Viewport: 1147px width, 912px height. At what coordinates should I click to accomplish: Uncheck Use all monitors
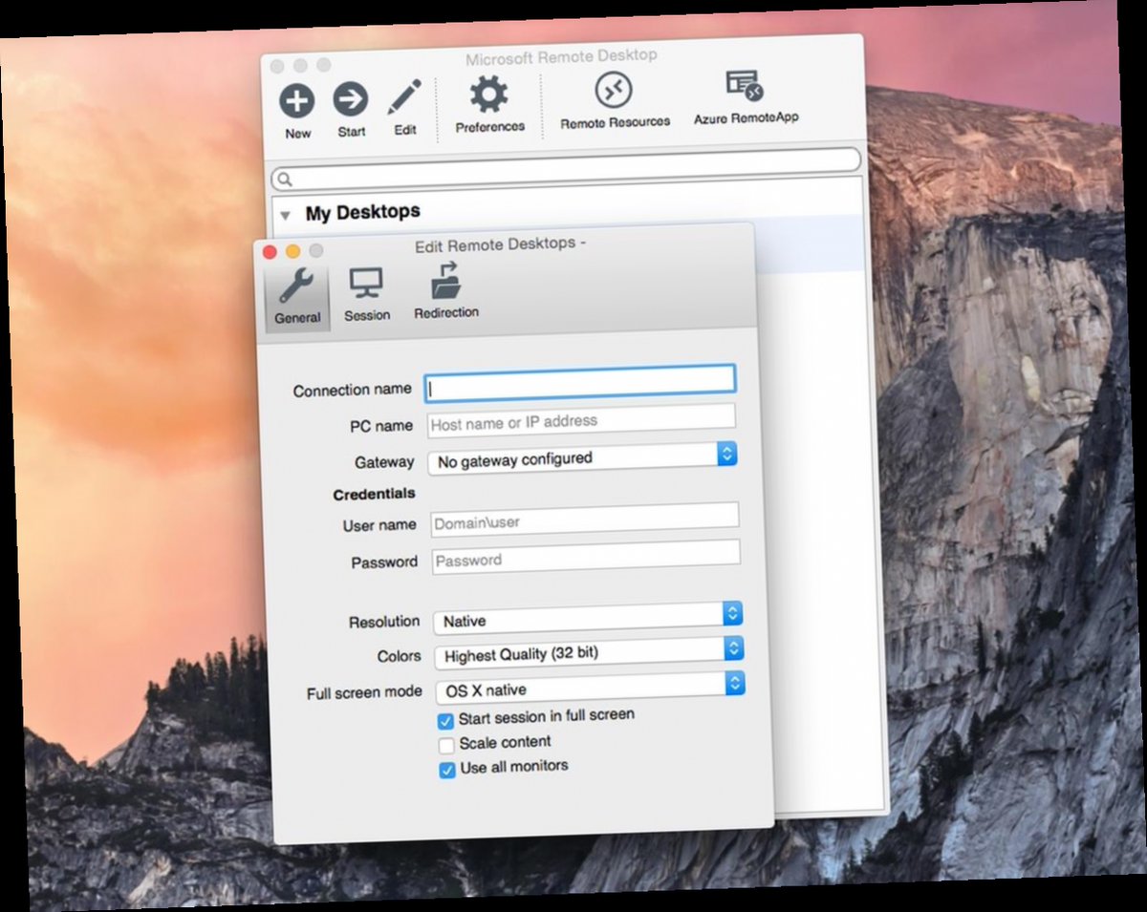pyautogui.click(x=447, y=770)
